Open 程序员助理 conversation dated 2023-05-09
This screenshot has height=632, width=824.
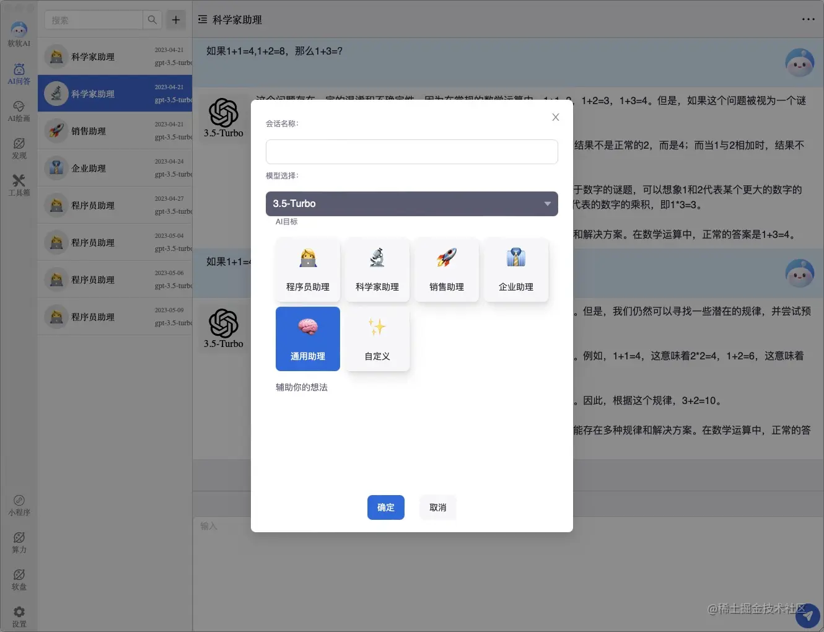115,317
